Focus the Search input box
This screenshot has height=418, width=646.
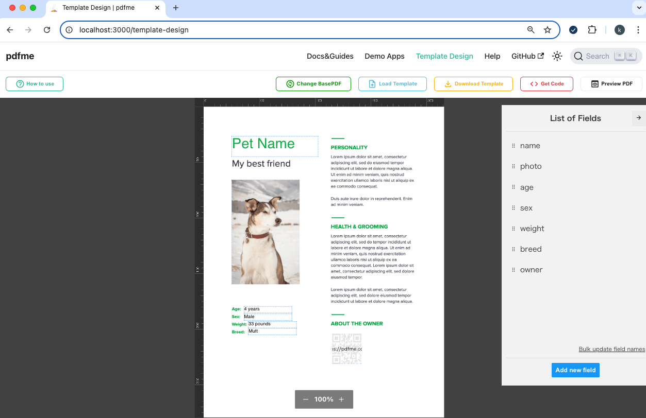click(598, 56)
